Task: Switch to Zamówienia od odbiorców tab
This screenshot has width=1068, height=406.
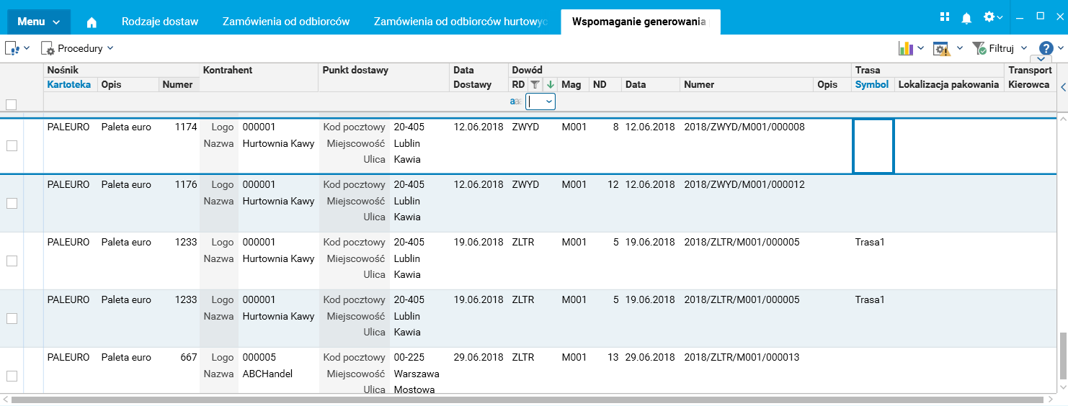Action: coord(286,22)
